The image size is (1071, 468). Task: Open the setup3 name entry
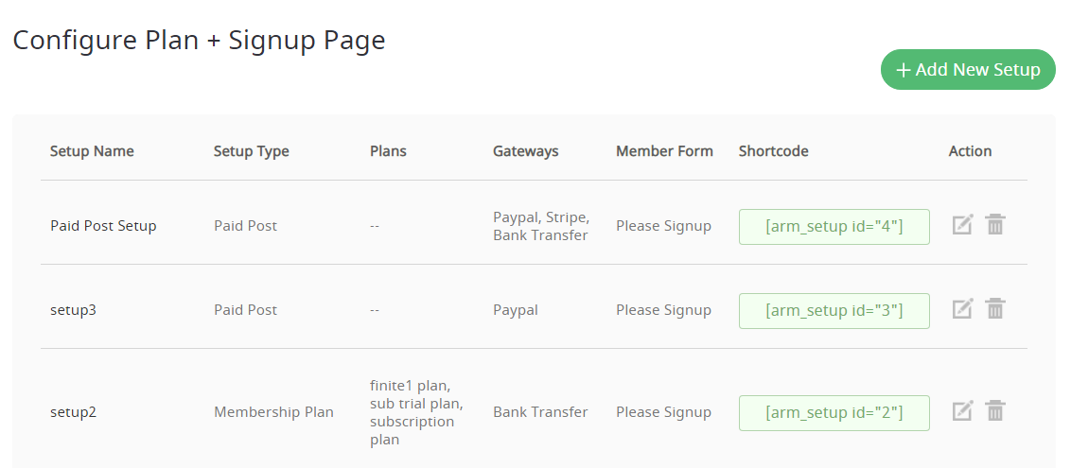click(73, 310)
